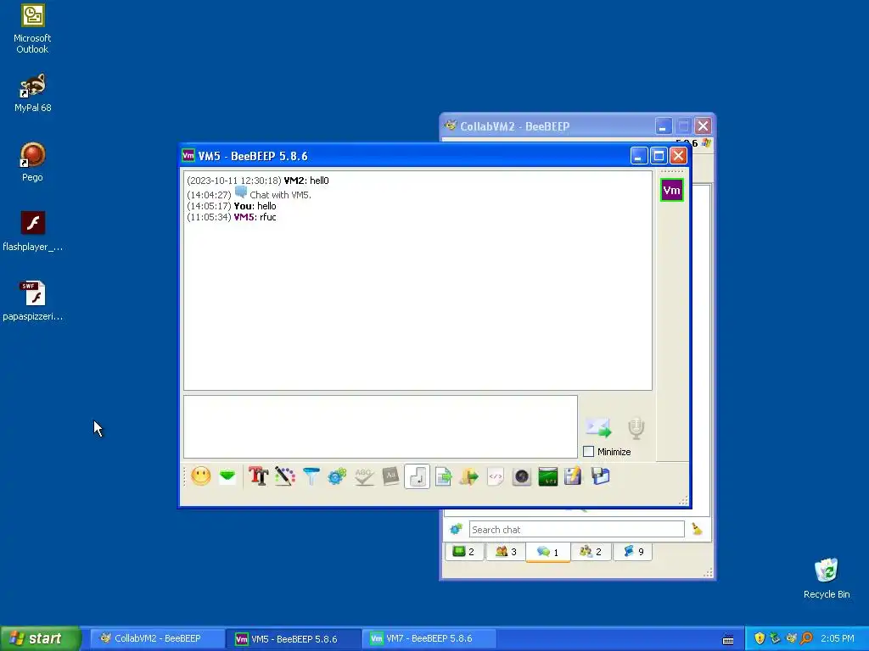
Task: Click the taskbar clock showing 2:05 PM
Action: pos(838,638)
